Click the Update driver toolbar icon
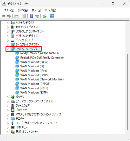 (44, 16)
